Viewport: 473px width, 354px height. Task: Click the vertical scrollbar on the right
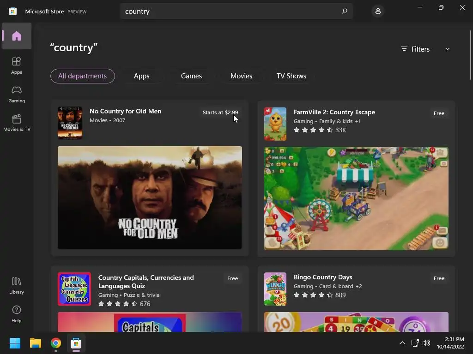click(x=470, y=55)
